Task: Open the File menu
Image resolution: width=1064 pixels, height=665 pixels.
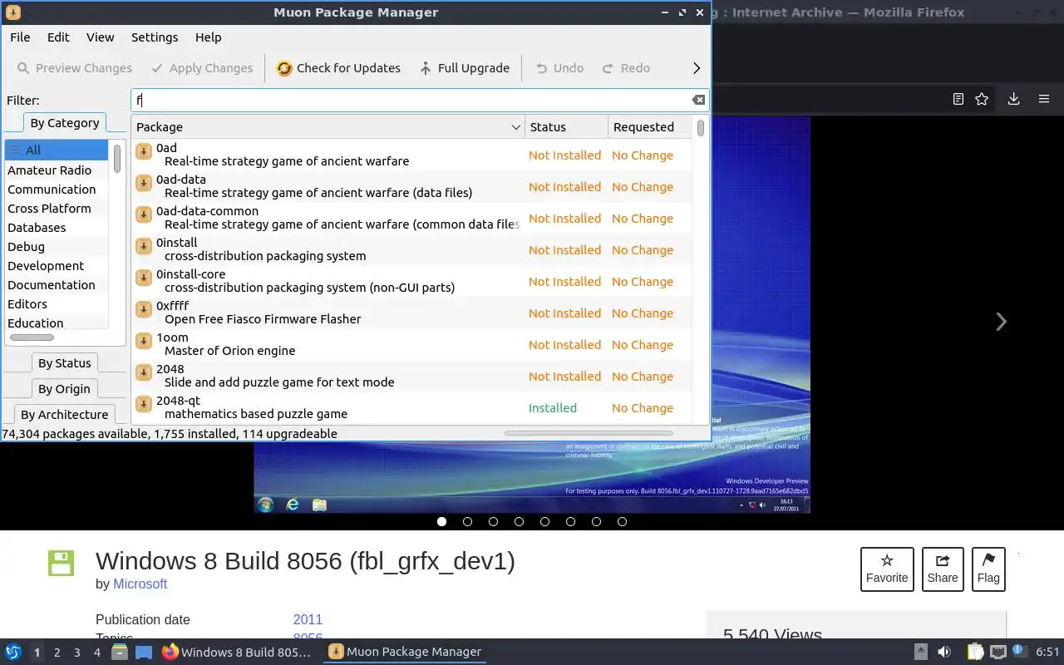Action: (x=20, y=37)
